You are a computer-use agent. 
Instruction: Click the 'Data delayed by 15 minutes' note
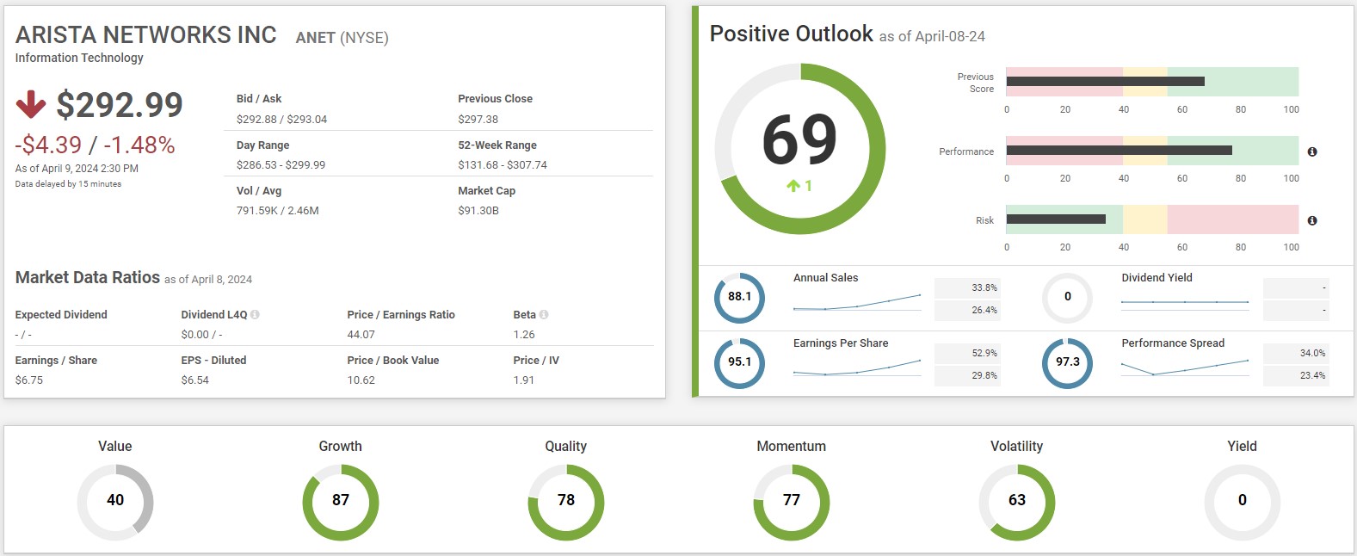(68, 184)
